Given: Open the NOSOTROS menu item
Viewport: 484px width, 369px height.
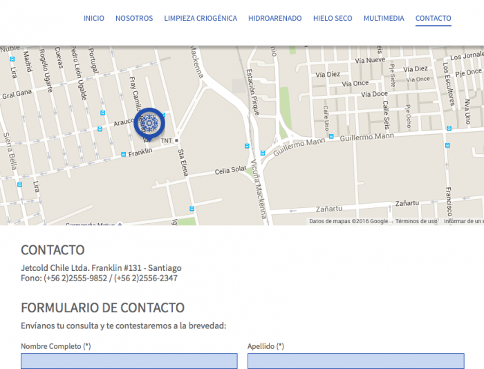Looking at the screenshot, I should pos(134,19).
